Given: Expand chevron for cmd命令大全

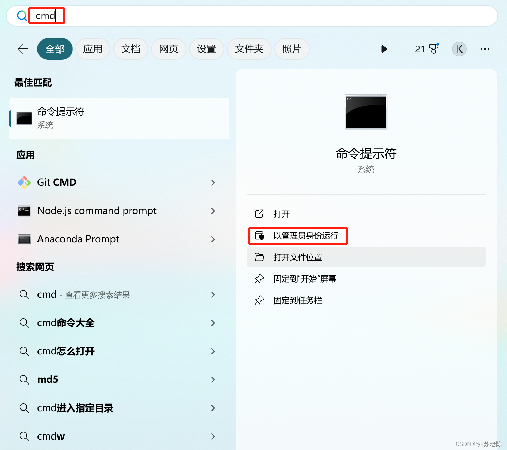Looking at the screenshot, I should [213, 323].
